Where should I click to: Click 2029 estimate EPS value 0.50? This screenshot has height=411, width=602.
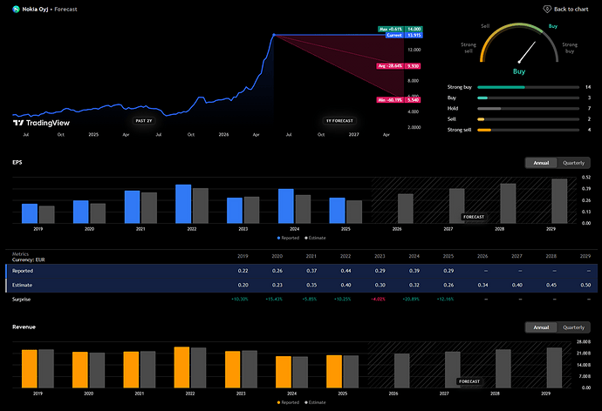(x=585, y=285)
